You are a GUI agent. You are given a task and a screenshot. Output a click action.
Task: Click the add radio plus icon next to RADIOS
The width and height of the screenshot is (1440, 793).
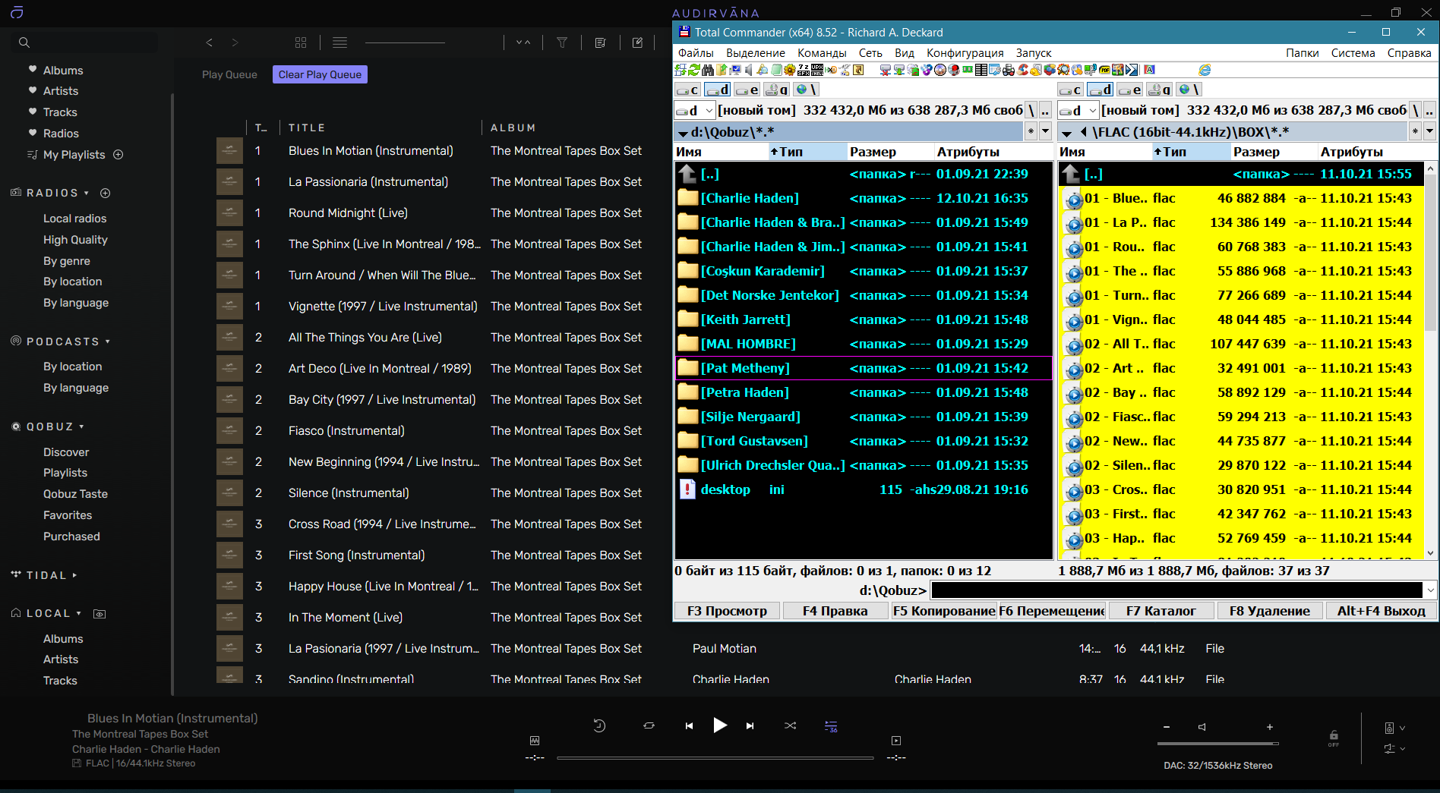106,194
